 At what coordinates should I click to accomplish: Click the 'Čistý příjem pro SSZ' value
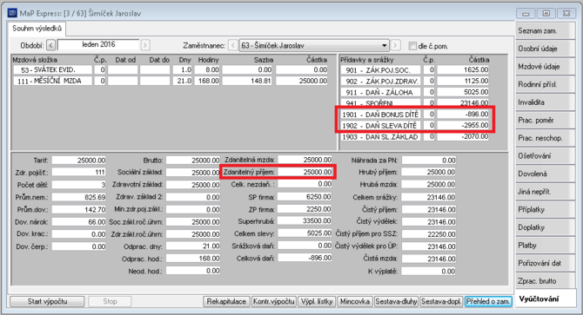428,233
